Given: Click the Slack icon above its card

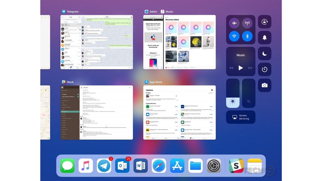Looking at the screenshot, I should [x=64, y=82].
